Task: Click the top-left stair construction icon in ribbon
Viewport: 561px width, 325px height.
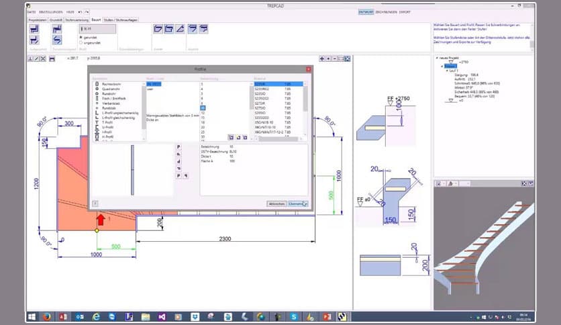Action: click(x=34, y=29)
